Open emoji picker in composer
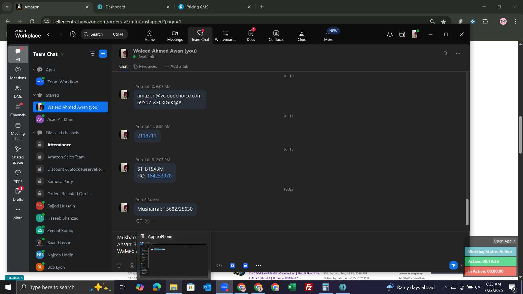The height and width of the screenshot is (294, 523). point(132,266)
